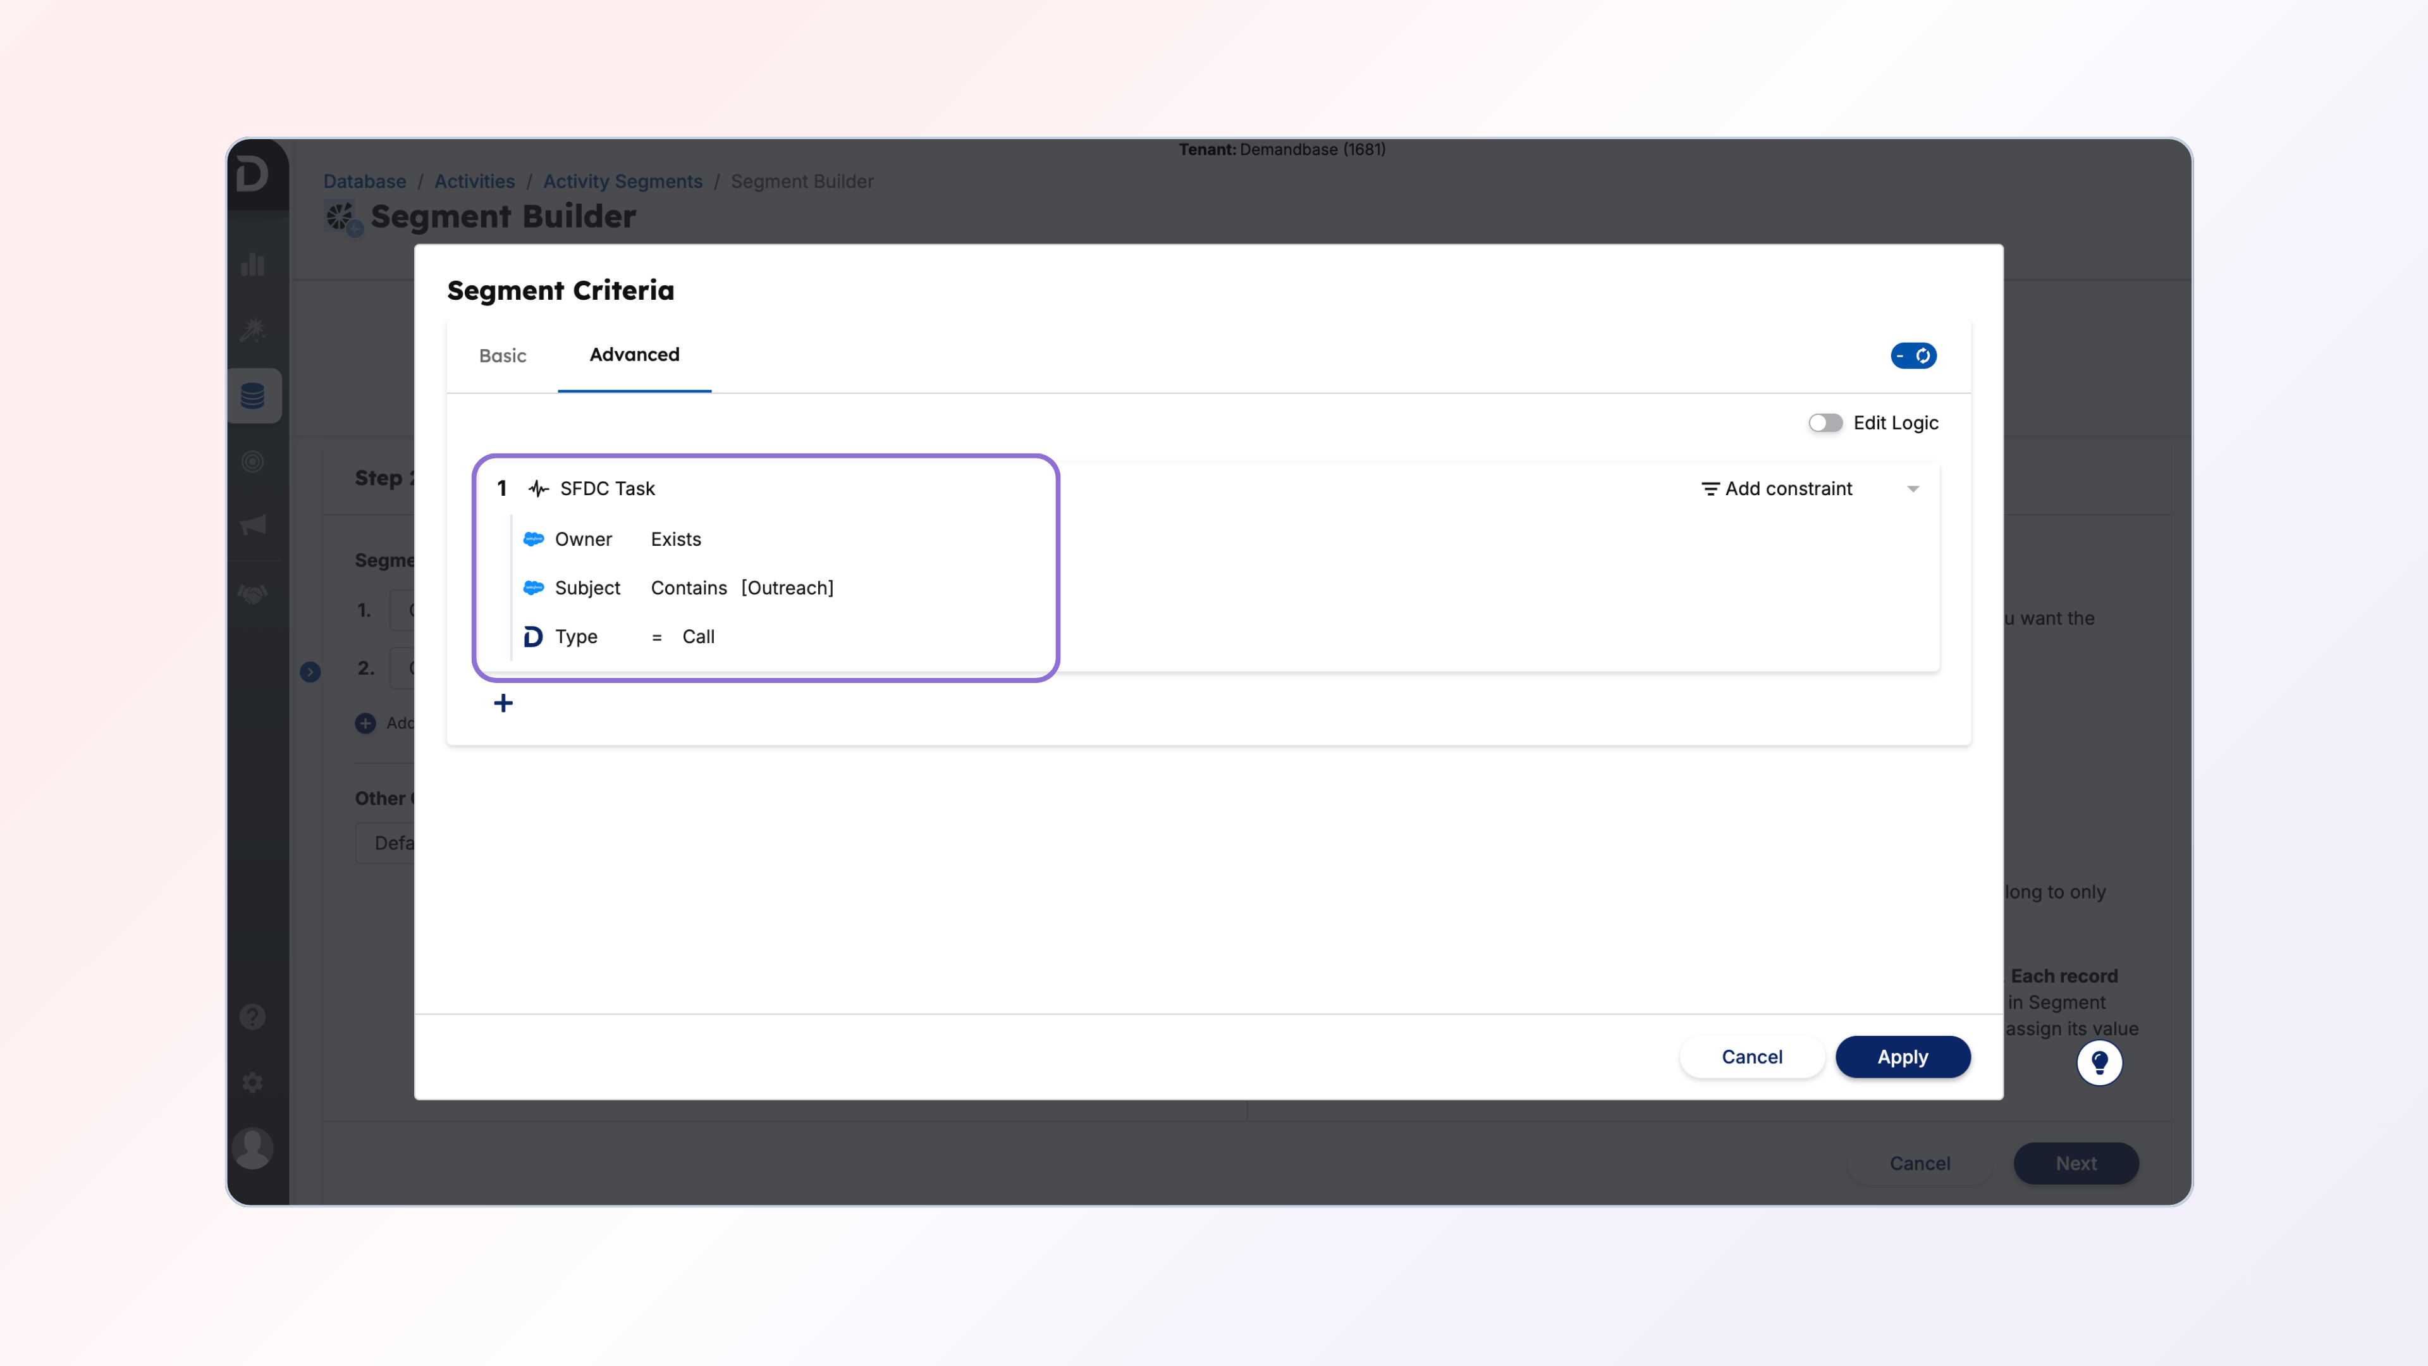2428x1366 pixels.
Task: Click the megaphone sidebar icon
Action: tap(253, 525)
